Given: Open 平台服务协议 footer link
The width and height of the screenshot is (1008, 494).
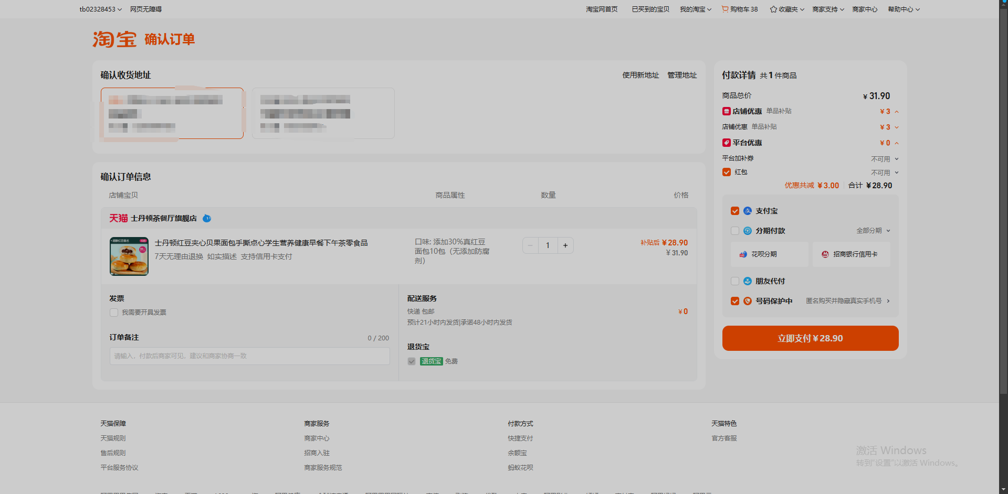Looking at the screenshot, I should click(x=119, y=468).
